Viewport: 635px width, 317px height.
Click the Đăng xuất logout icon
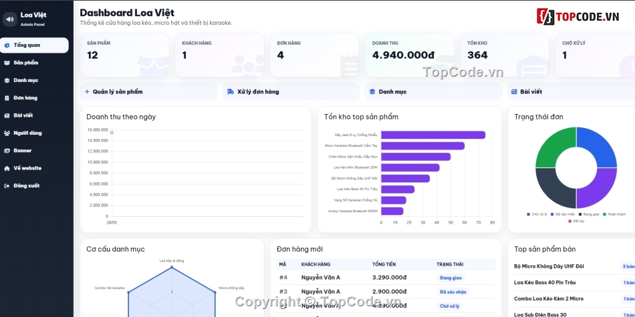click(x=7, y=186)
